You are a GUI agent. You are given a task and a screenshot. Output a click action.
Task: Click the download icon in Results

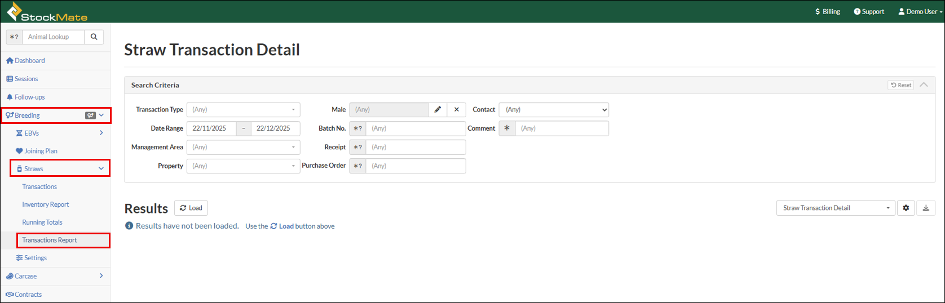pyautogui.click(x=926, y=208)
